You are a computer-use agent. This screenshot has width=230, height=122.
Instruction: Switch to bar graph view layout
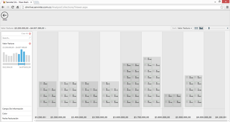coord(201,28)
